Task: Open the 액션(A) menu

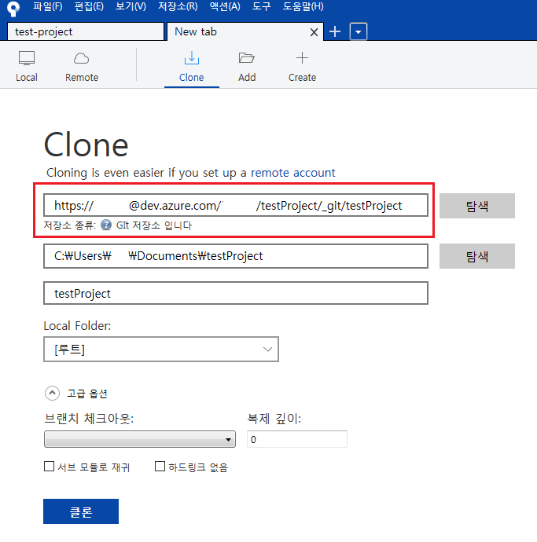Action: (225, 6)
